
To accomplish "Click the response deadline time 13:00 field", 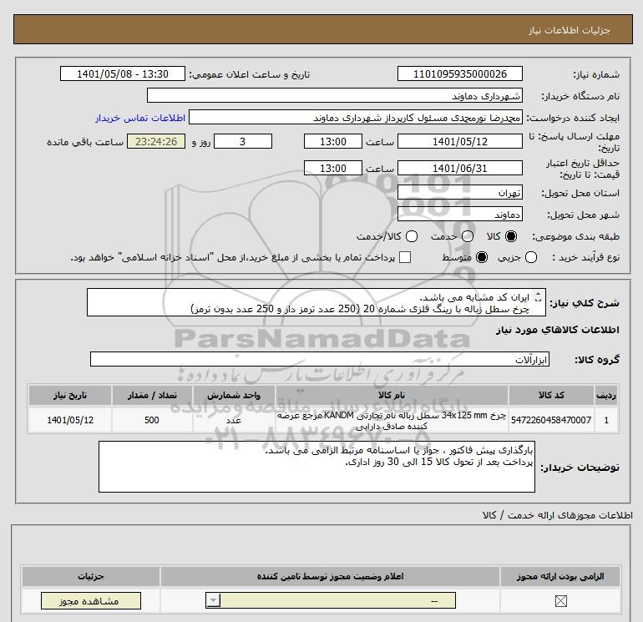I will tap(333, 141).
